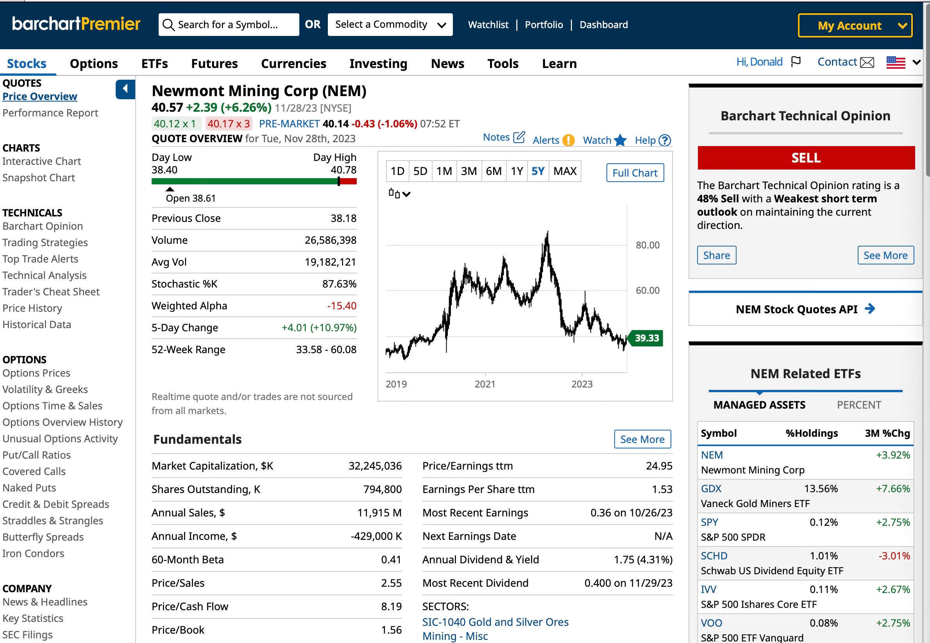The image size is (930, 643).
Task: Click the NEM Stock Quotes API box
Action: 805,309
